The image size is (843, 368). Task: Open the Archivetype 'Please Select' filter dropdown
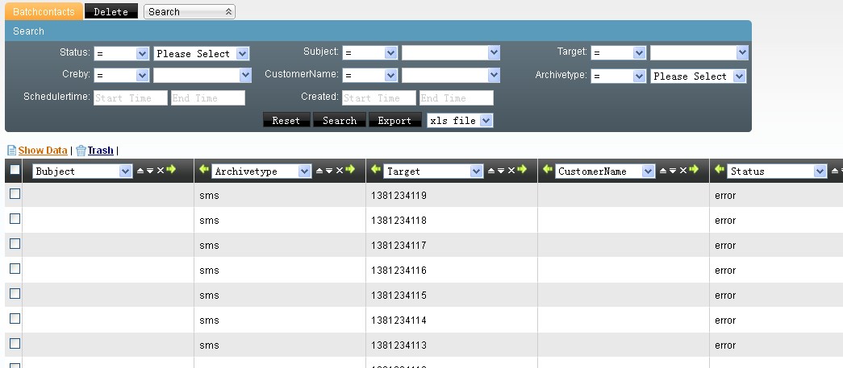pos(699,76)
